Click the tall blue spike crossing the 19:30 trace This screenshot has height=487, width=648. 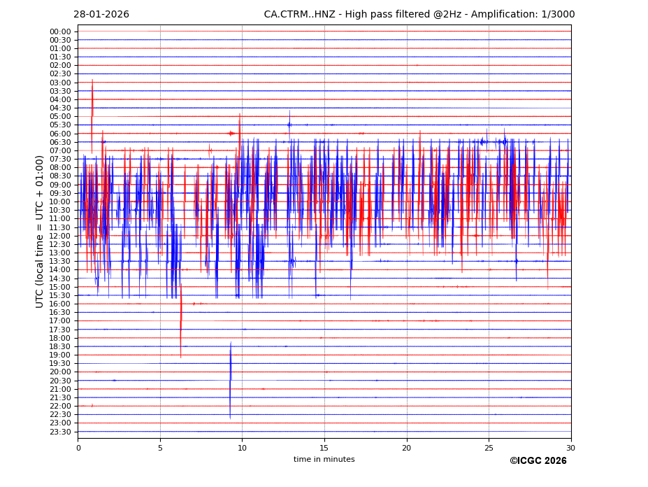point(230,378)
